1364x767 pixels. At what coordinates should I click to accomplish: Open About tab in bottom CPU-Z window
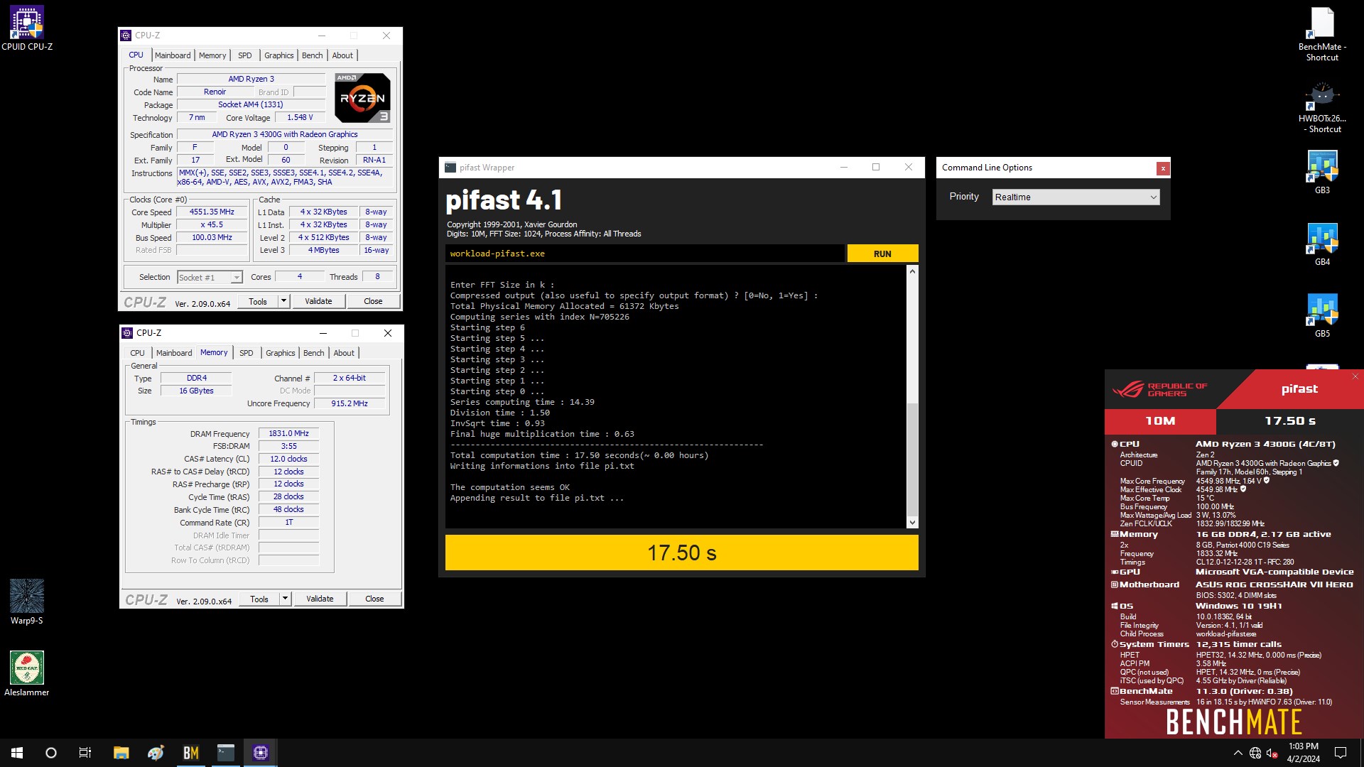click(344, 353)
